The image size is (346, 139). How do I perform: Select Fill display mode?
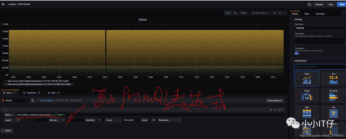coord(228,13)
